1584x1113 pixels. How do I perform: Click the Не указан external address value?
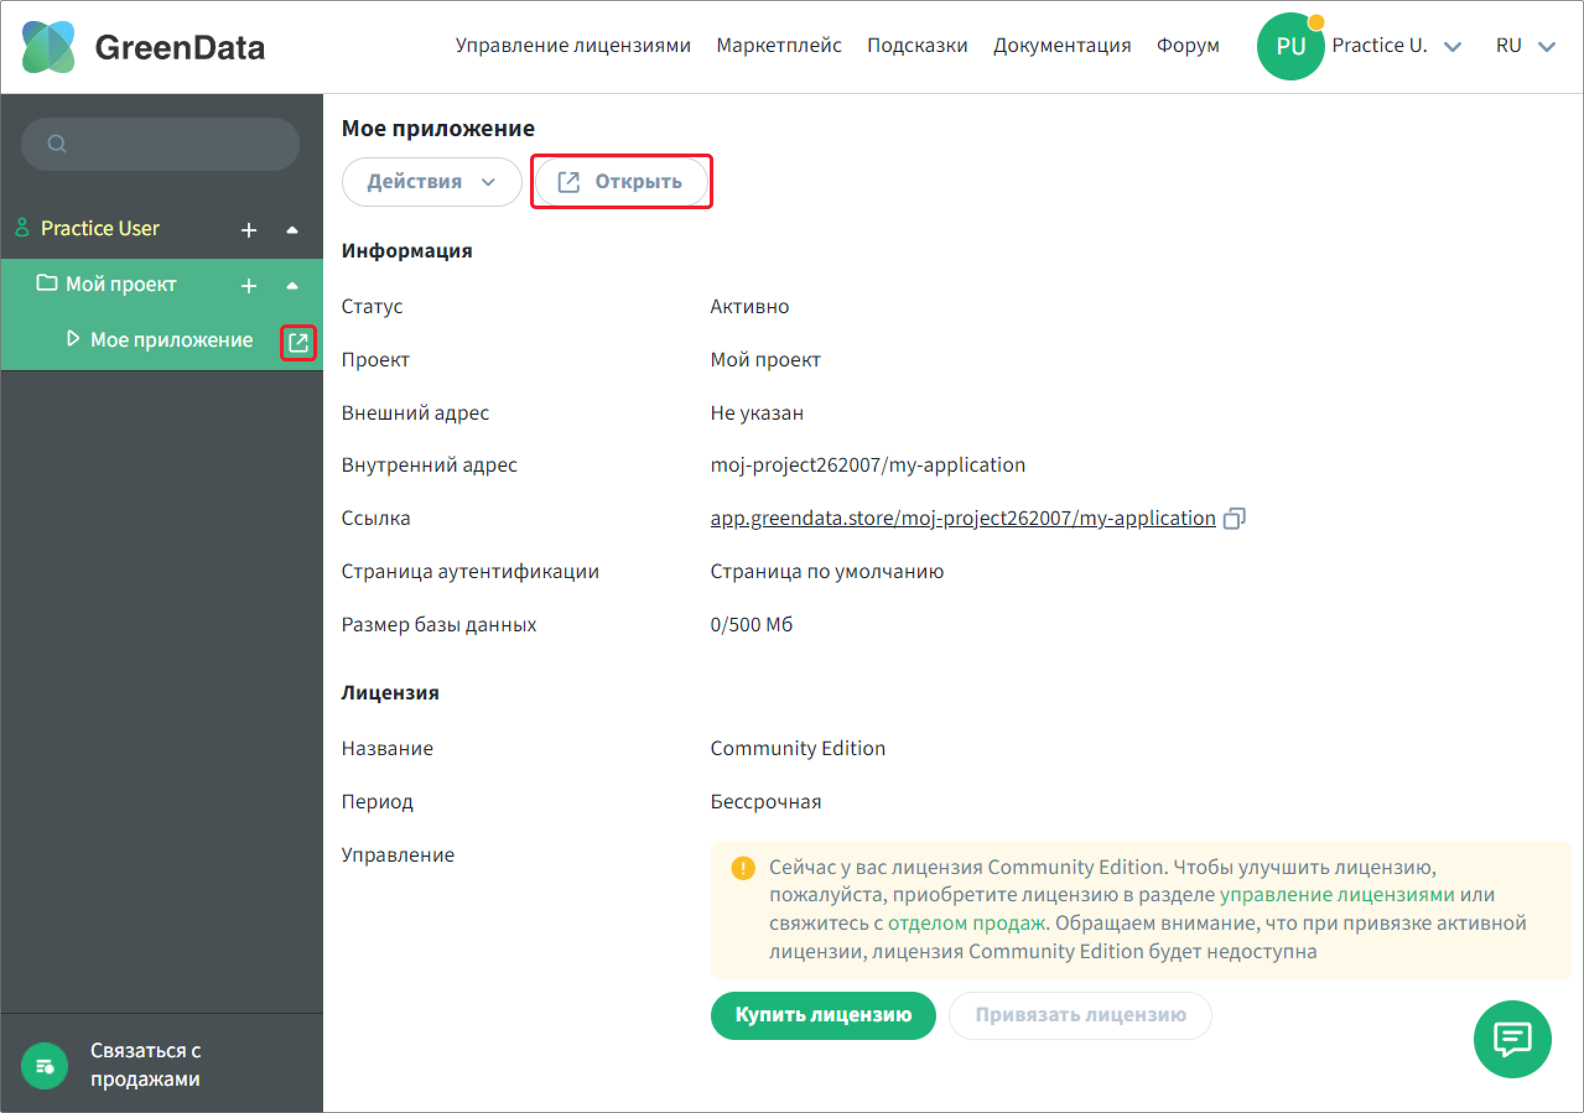(x=757, y=413)
